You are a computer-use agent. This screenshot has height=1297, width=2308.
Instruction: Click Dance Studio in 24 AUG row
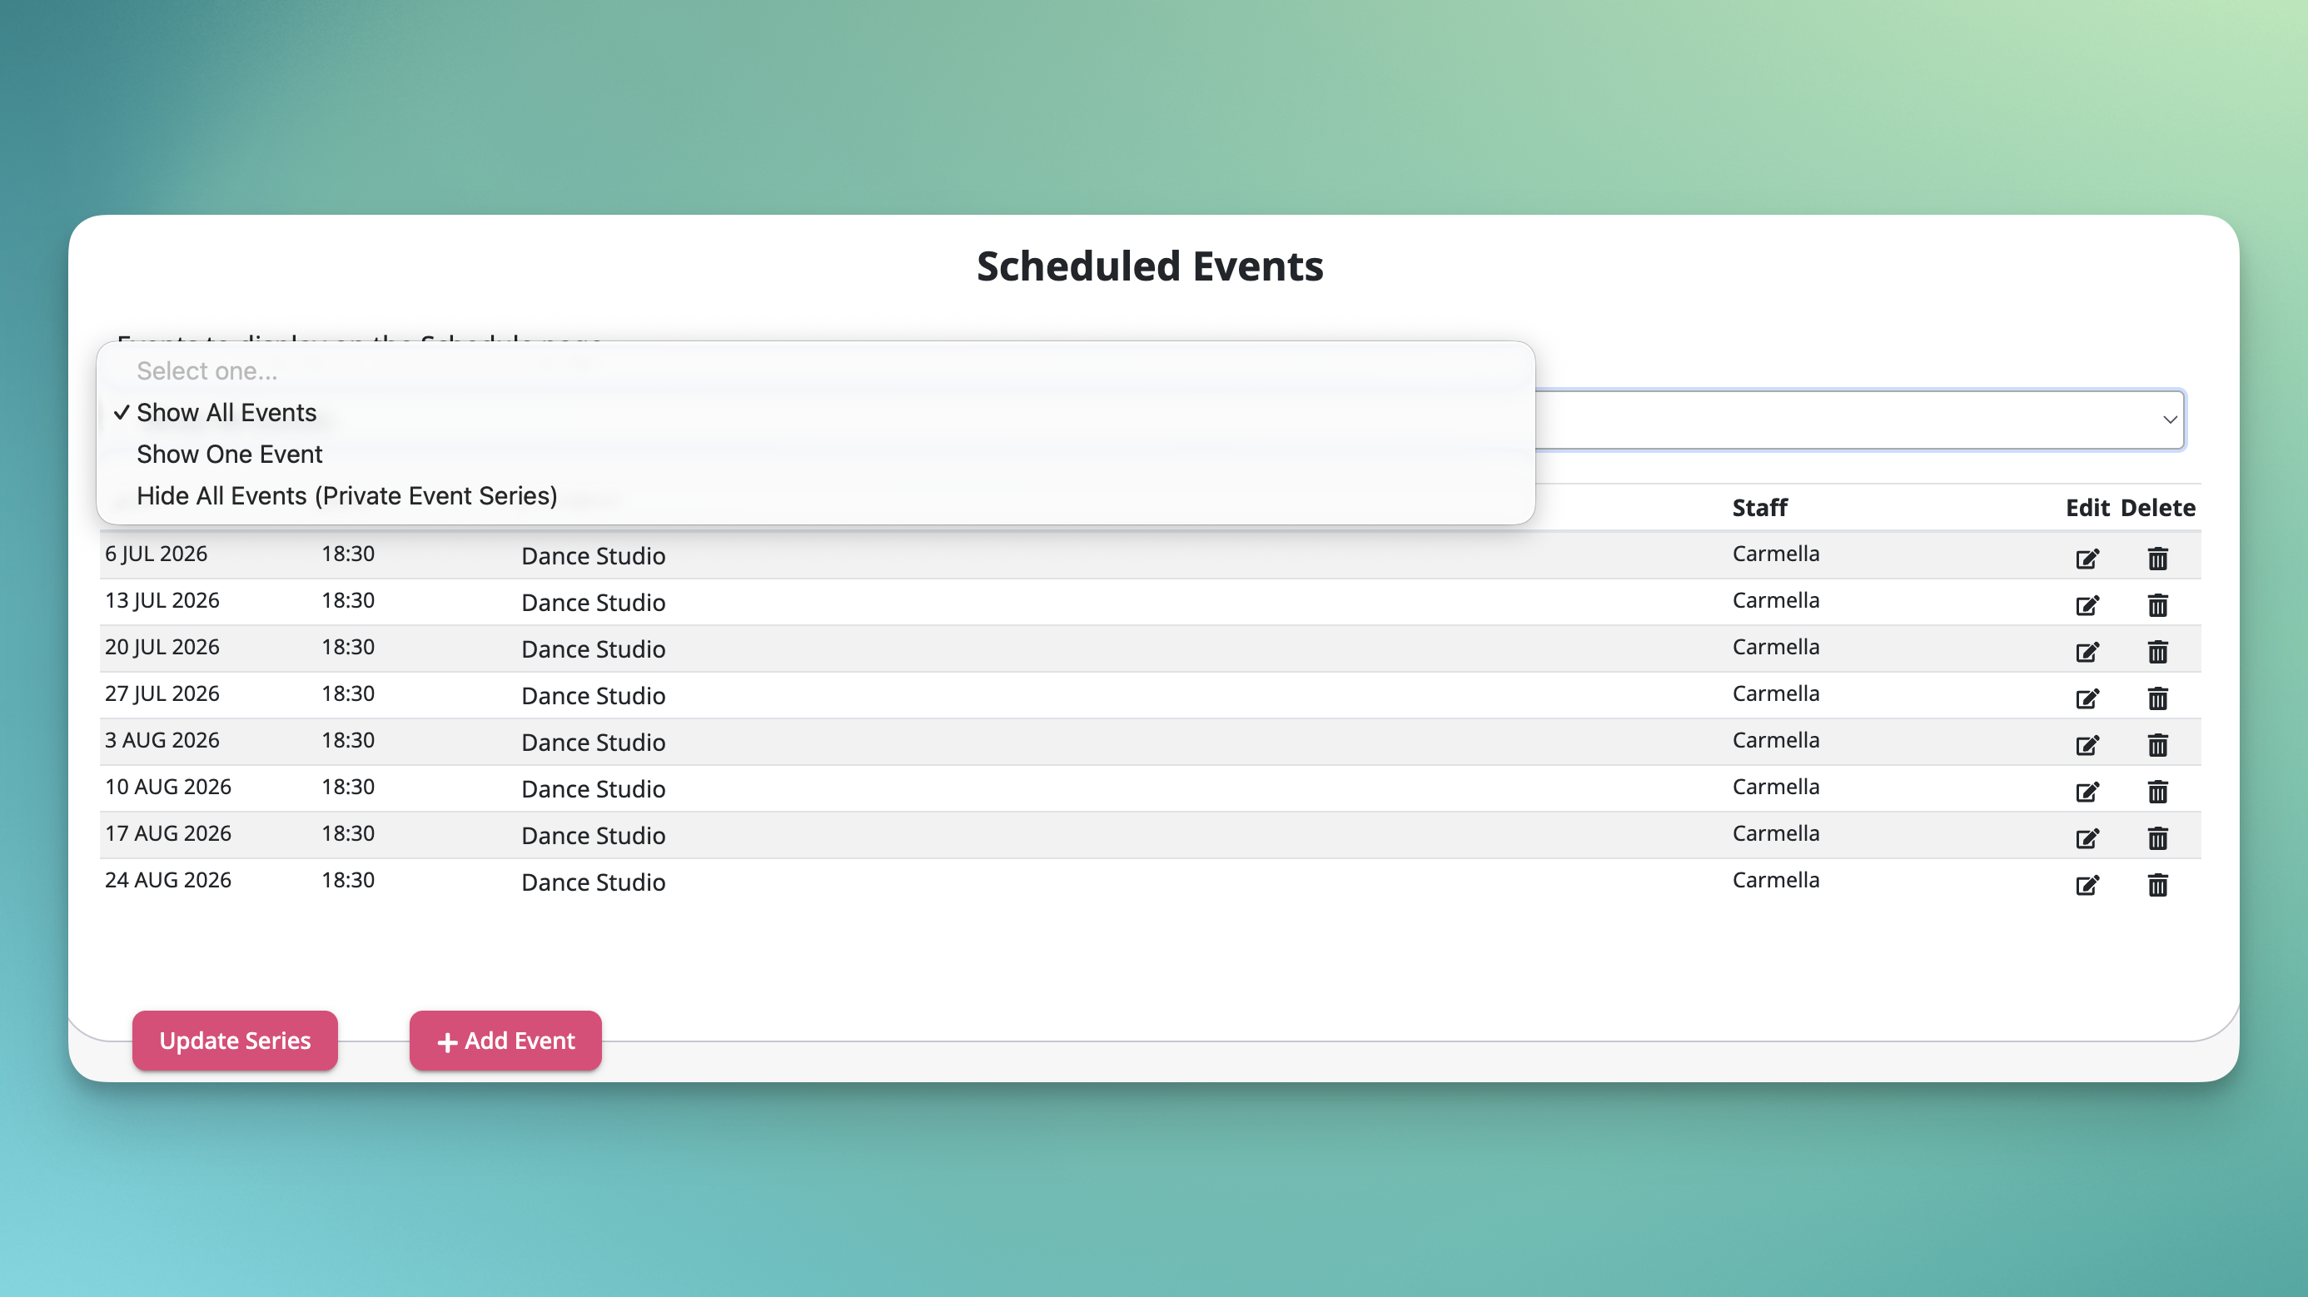pyautogui.click(x=593, y=882)
